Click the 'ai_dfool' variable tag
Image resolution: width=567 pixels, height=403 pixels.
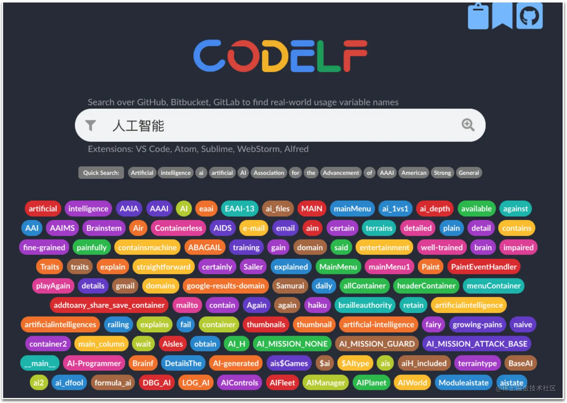(69, 383)
